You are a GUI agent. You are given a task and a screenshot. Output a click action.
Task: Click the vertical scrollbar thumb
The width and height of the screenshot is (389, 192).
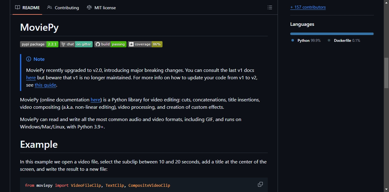point(386,73)
